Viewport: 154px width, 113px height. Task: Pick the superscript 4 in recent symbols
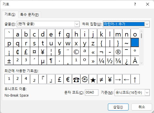pos(26,79)
